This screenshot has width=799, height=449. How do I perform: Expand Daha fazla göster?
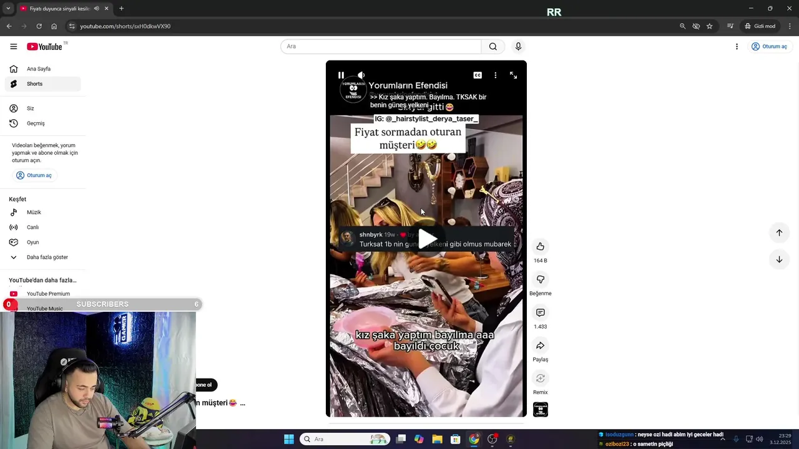click(x=42, y=258)
